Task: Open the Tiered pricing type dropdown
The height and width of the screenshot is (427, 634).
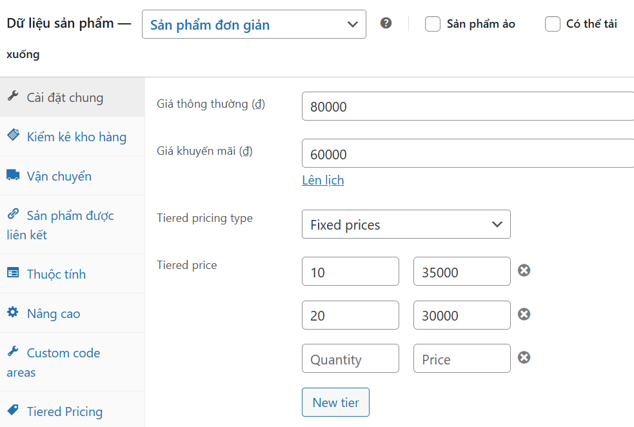Action: point(406,224)
